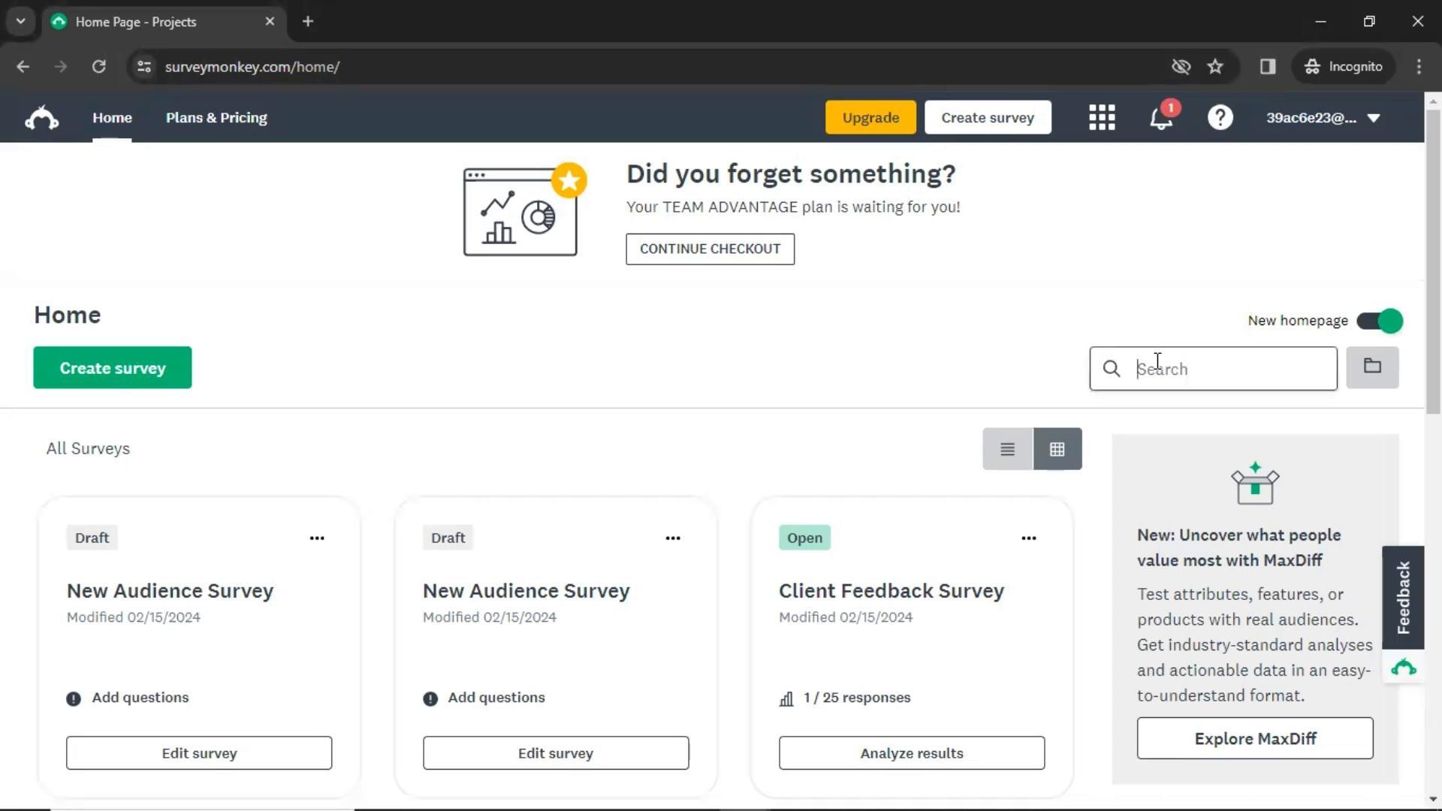Expand the browser tab search chevron
Image resolution: width=1442 pixels, height=811 pixels.
click(20, 21)
